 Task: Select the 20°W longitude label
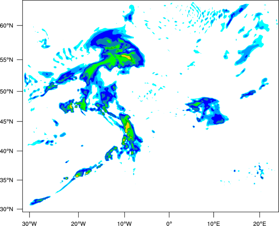pos(78,224)
